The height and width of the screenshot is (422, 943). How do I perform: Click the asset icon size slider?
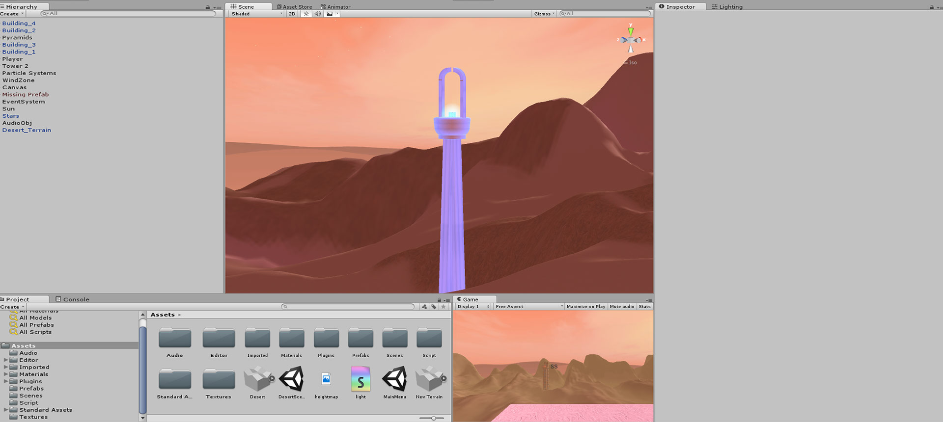pyautogui.click(x=433, y=418)
